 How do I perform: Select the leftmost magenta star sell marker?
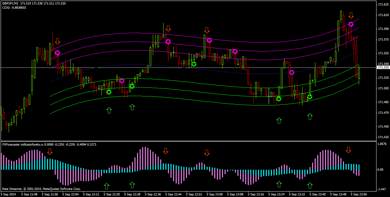click(57, 53)
